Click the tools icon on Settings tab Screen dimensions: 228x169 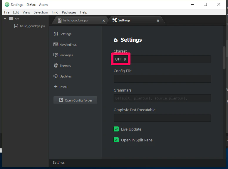point(114,20)
